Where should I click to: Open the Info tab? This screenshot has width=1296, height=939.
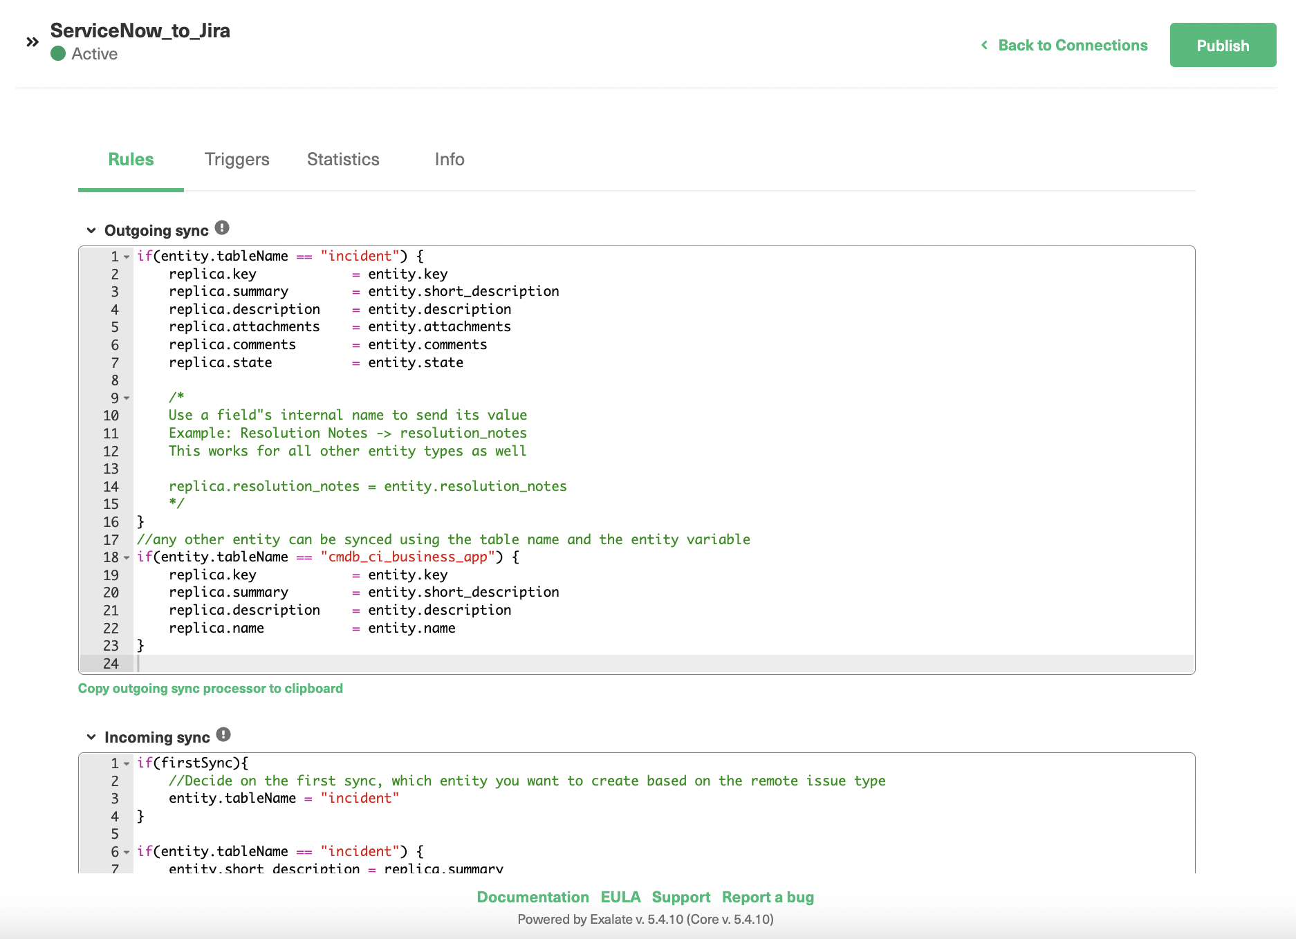point(450,160)
